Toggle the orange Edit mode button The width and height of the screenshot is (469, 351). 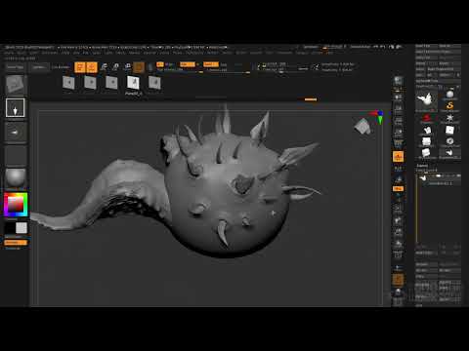80,67
